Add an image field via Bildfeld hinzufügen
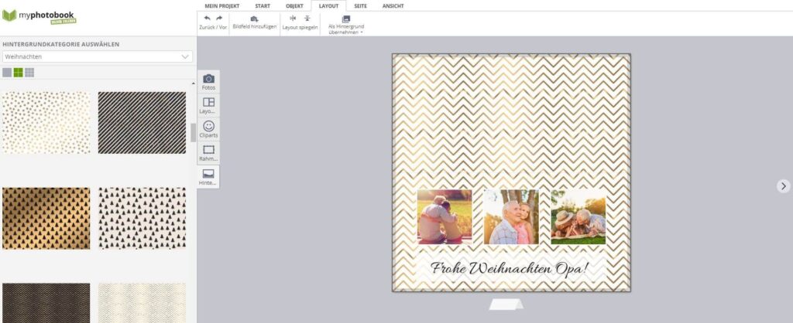 coord(254,22)
